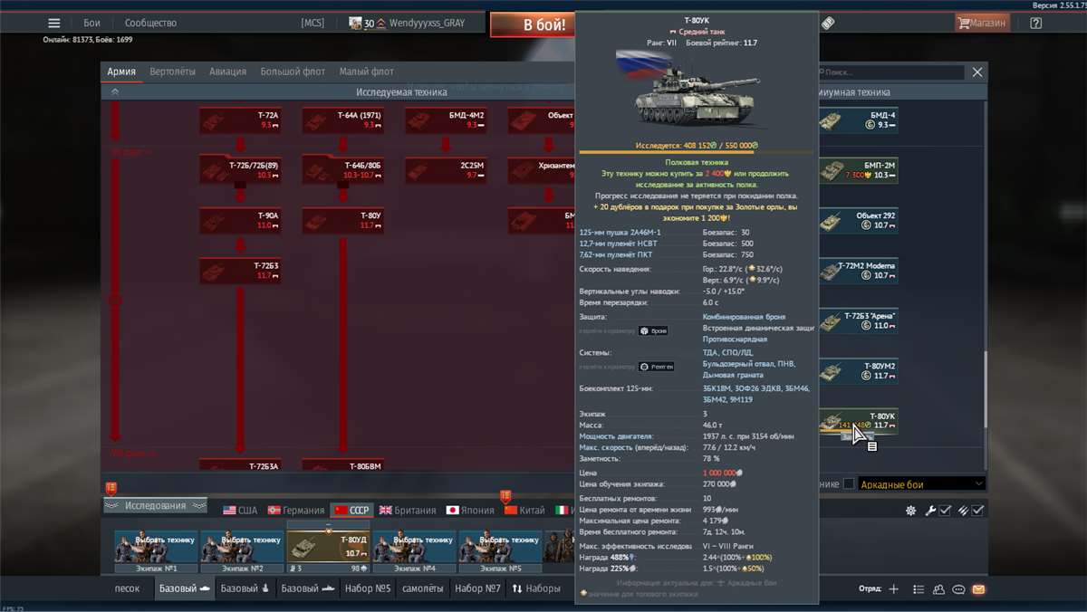The image size is (1087, 612).
Task: Select the Т-72Б3 tank card
Action: pyautogui.click(x=240, y=271)
